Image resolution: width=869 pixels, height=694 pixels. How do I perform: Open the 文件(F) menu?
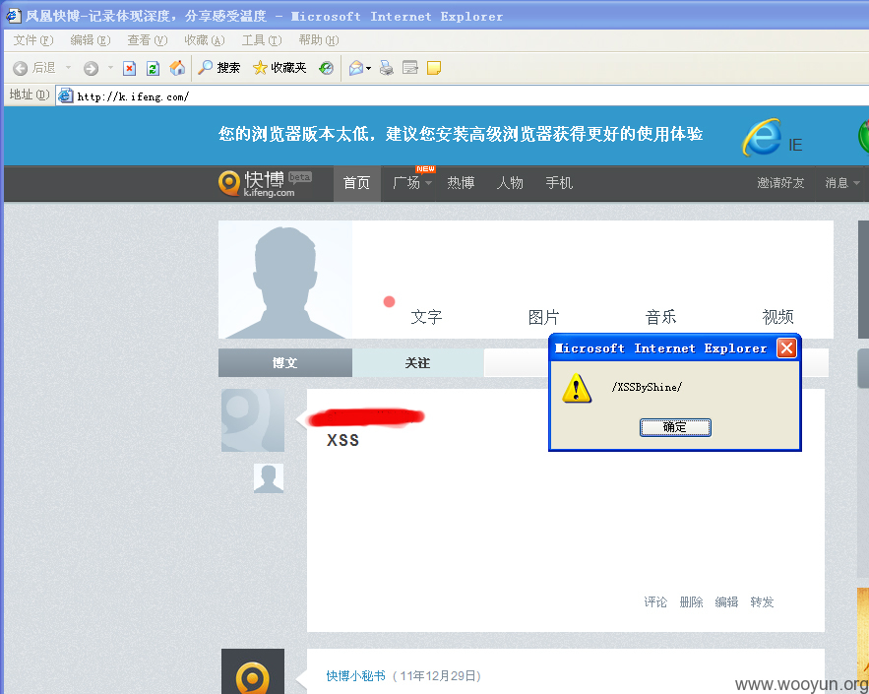click(33, 40)
